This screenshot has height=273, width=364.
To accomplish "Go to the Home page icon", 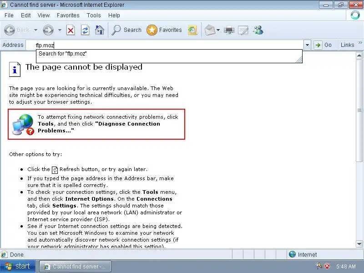I will (x=99, y=30).
